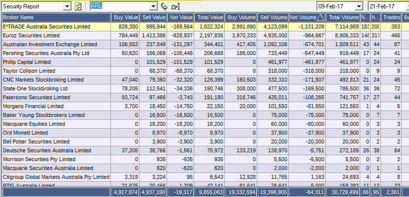
Task: Select Ord Minnett Limited row
Action: [x=204, y=133]
